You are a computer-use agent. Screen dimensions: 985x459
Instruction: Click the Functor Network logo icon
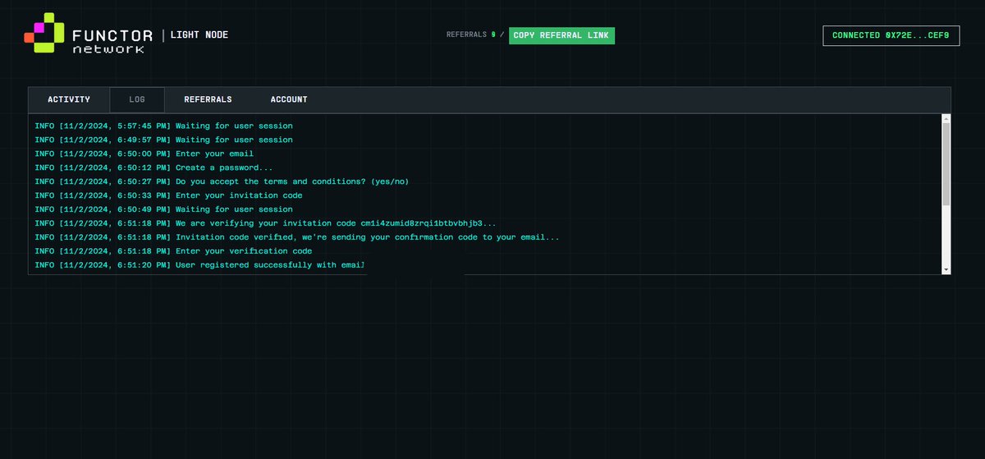(44, 34)
